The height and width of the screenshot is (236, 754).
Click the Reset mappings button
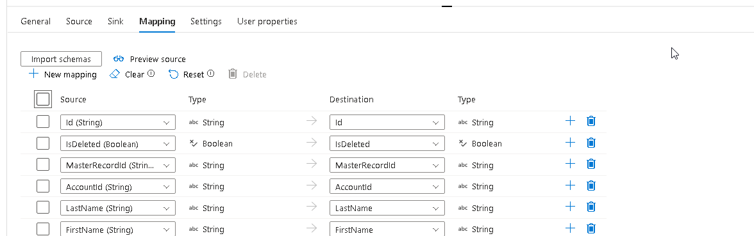point(187,74)
